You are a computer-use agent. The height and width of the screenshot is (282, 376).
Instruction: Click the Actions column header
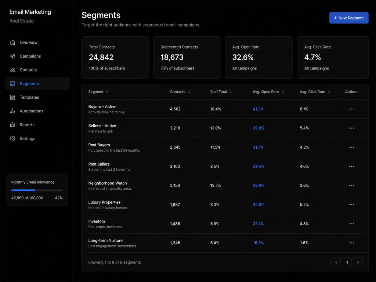[x=351, y=92]
